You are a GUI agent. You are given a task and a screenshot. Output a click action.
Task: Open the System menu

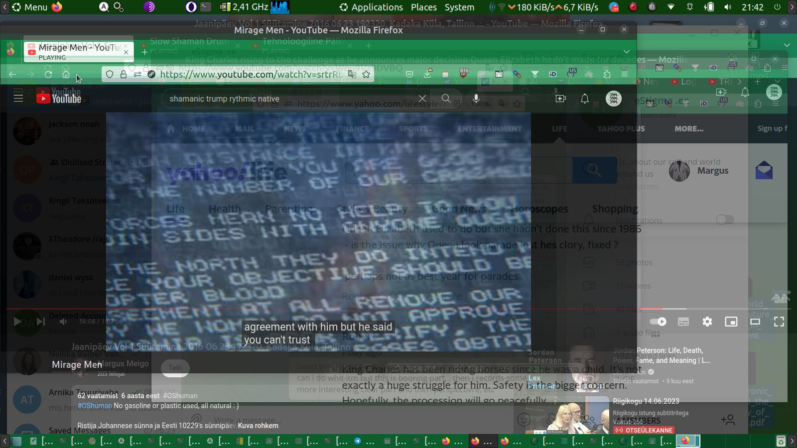point(459,7)
